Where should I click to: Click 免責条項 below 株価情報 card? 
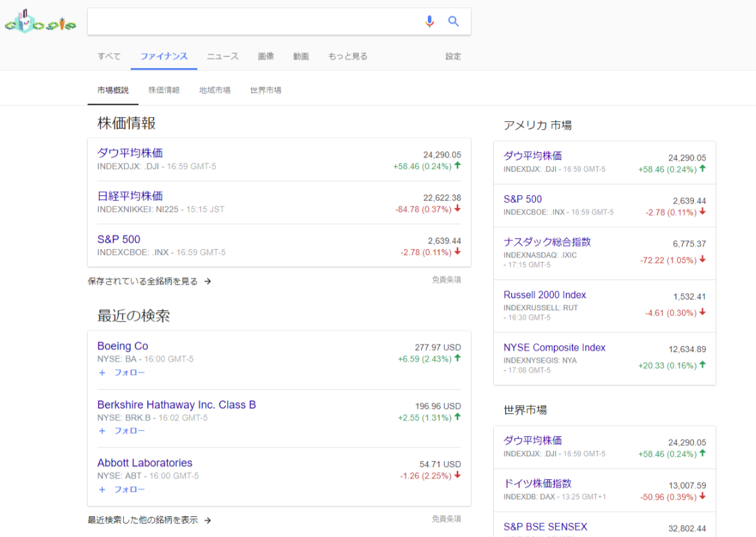[x=447, y=280]
